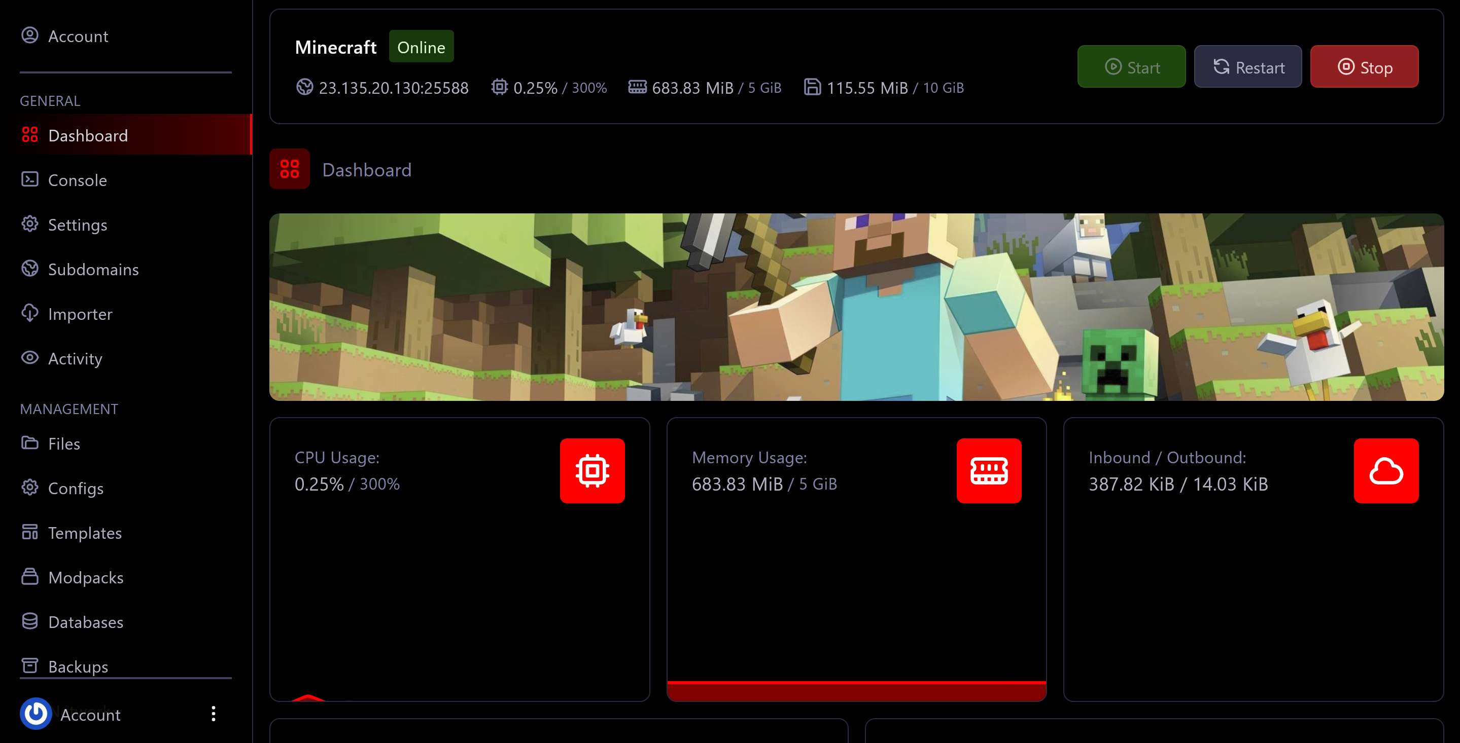Click the red memory module icon
The image size is (1460, 743).
(x=989, y=470)
